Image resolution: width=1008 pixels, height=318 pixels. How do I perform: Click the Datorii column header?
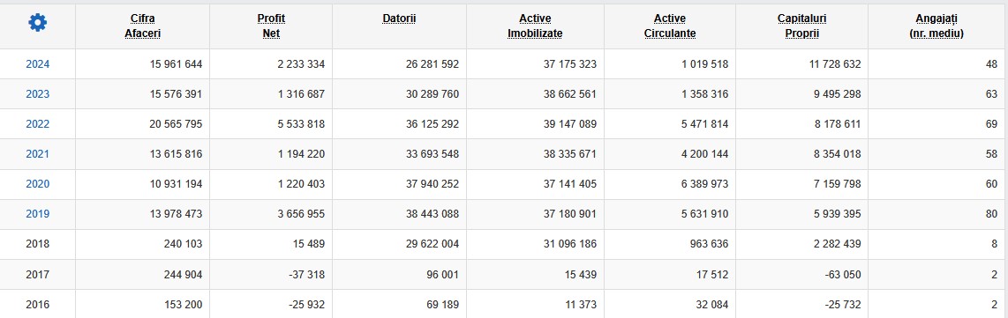coord(399,18)
